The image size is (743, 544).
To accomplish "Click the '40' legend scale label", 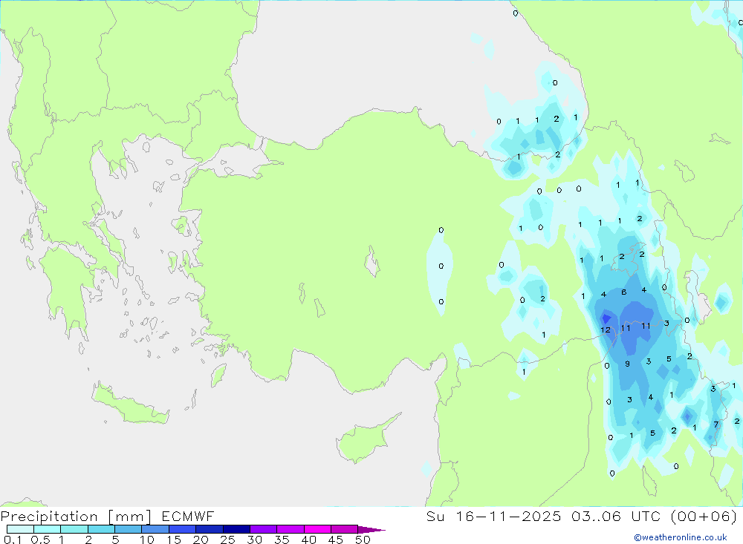I will point(309,540).
